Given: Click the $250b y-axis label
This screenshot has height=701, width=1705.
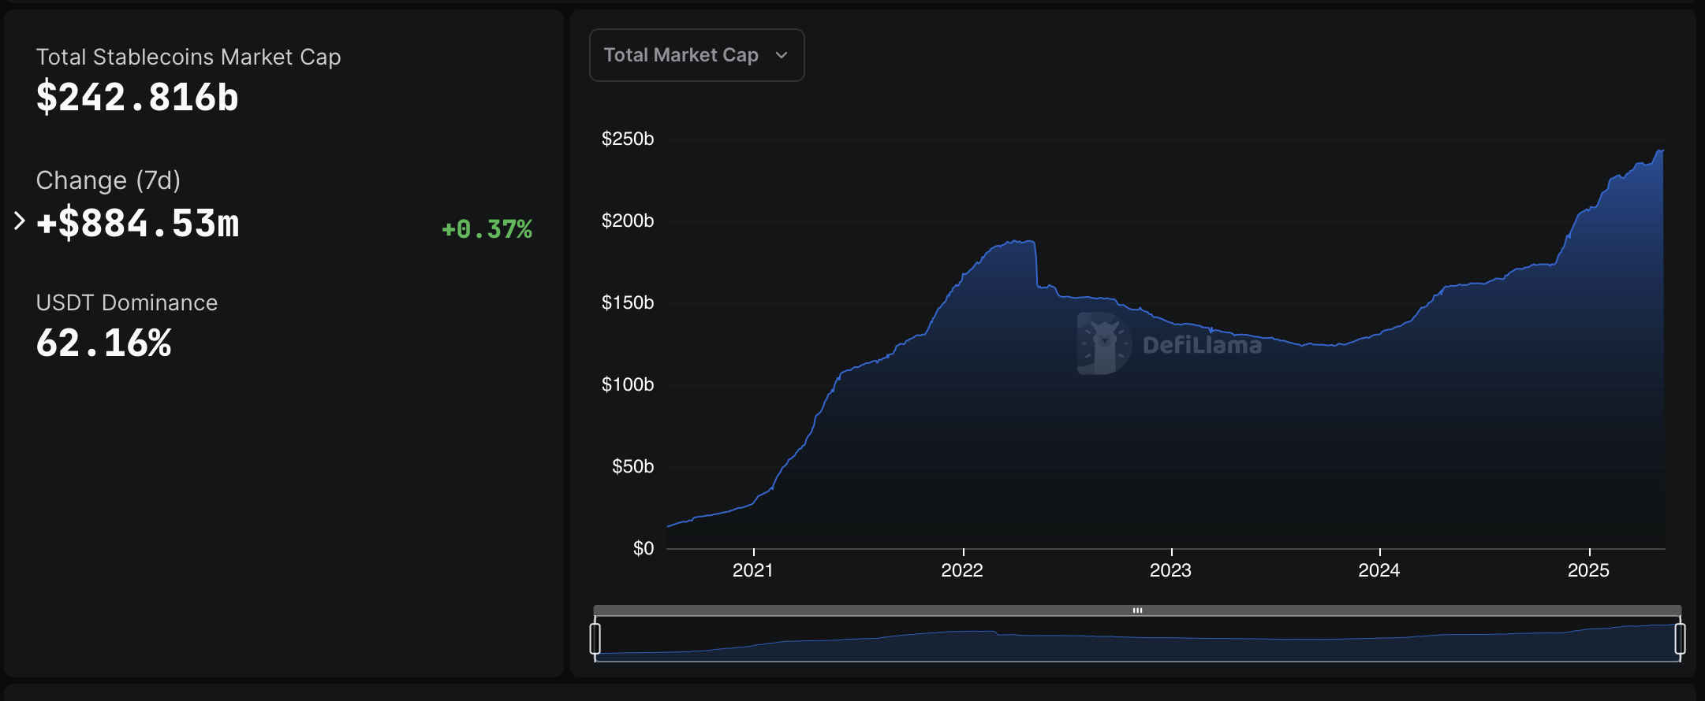Looking at the screenshot, I should coord(628,139).
